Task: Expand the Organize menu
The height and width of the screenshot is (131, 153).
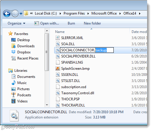Action: (16, 23)
